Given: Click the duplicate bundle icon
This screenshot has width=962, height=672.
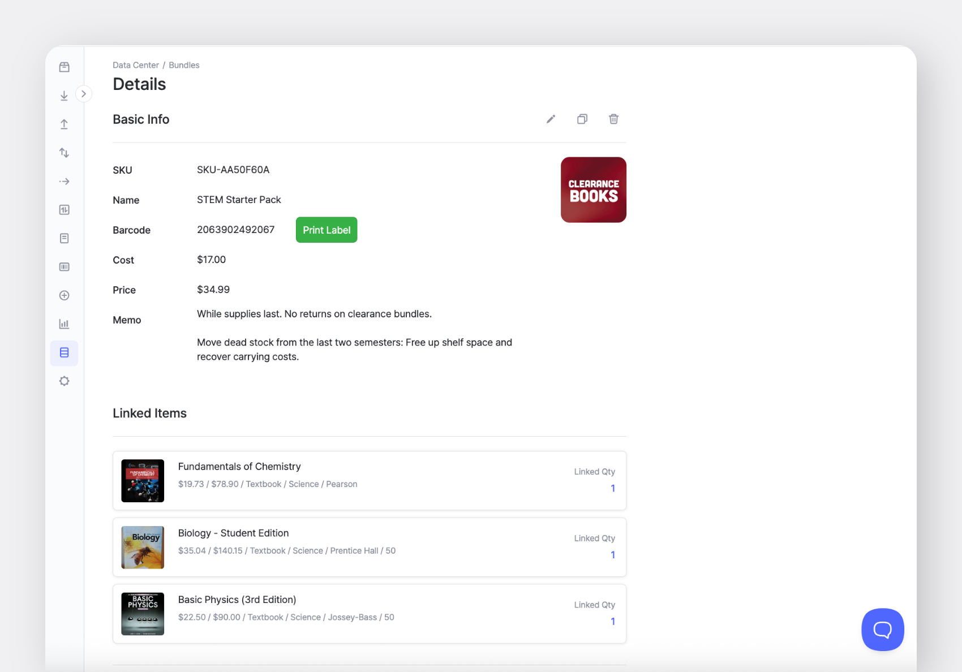Looking at the screenshot, I should [x=582, y=119].
